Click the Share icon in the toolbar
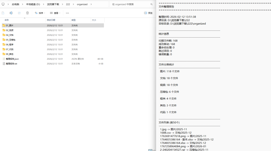The width and height of the screenshot is (271, 151). pos(19,13)
